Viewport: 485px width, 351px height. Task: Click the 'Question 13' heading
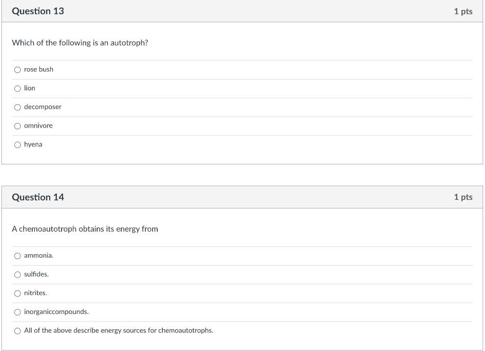[38, 11]
